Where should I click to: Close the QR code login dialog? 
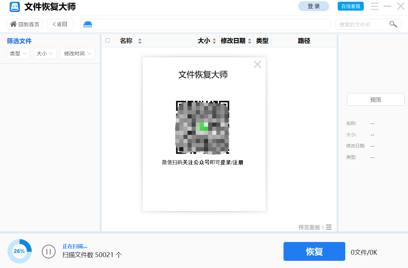(x=257, y=64)
